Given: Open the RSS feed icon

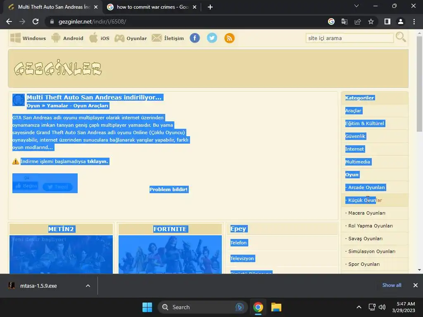Looking at the screenshot, I should tap(229, 38).
